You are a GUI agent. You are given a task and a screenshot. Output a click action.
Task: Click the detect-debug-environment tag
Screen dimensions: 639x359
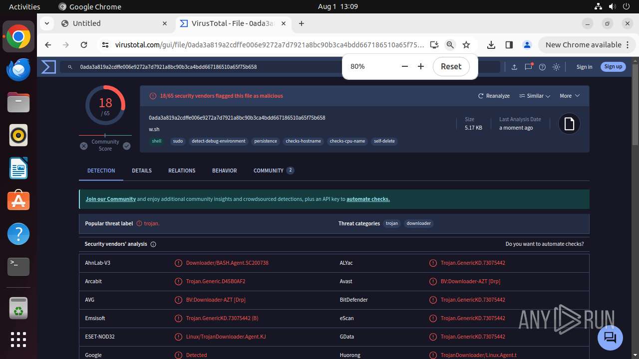point(219,141)
